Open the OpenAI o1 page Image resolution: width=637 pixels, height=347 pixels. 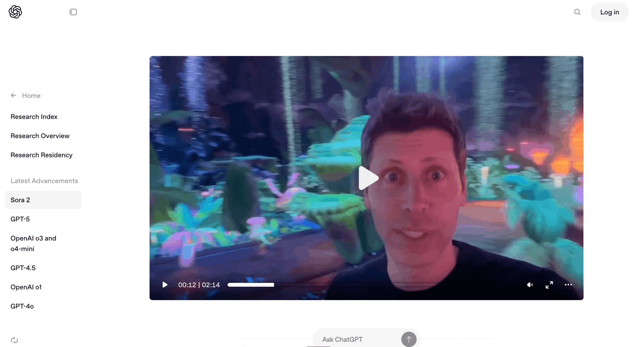26,287
